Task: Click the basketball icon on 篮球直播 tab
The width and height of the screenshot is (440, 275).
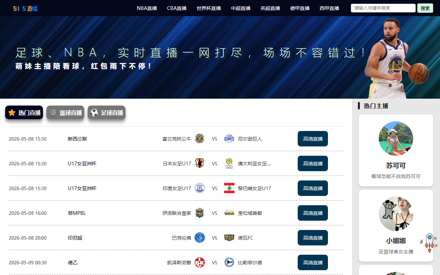Action: click(53, 112)
